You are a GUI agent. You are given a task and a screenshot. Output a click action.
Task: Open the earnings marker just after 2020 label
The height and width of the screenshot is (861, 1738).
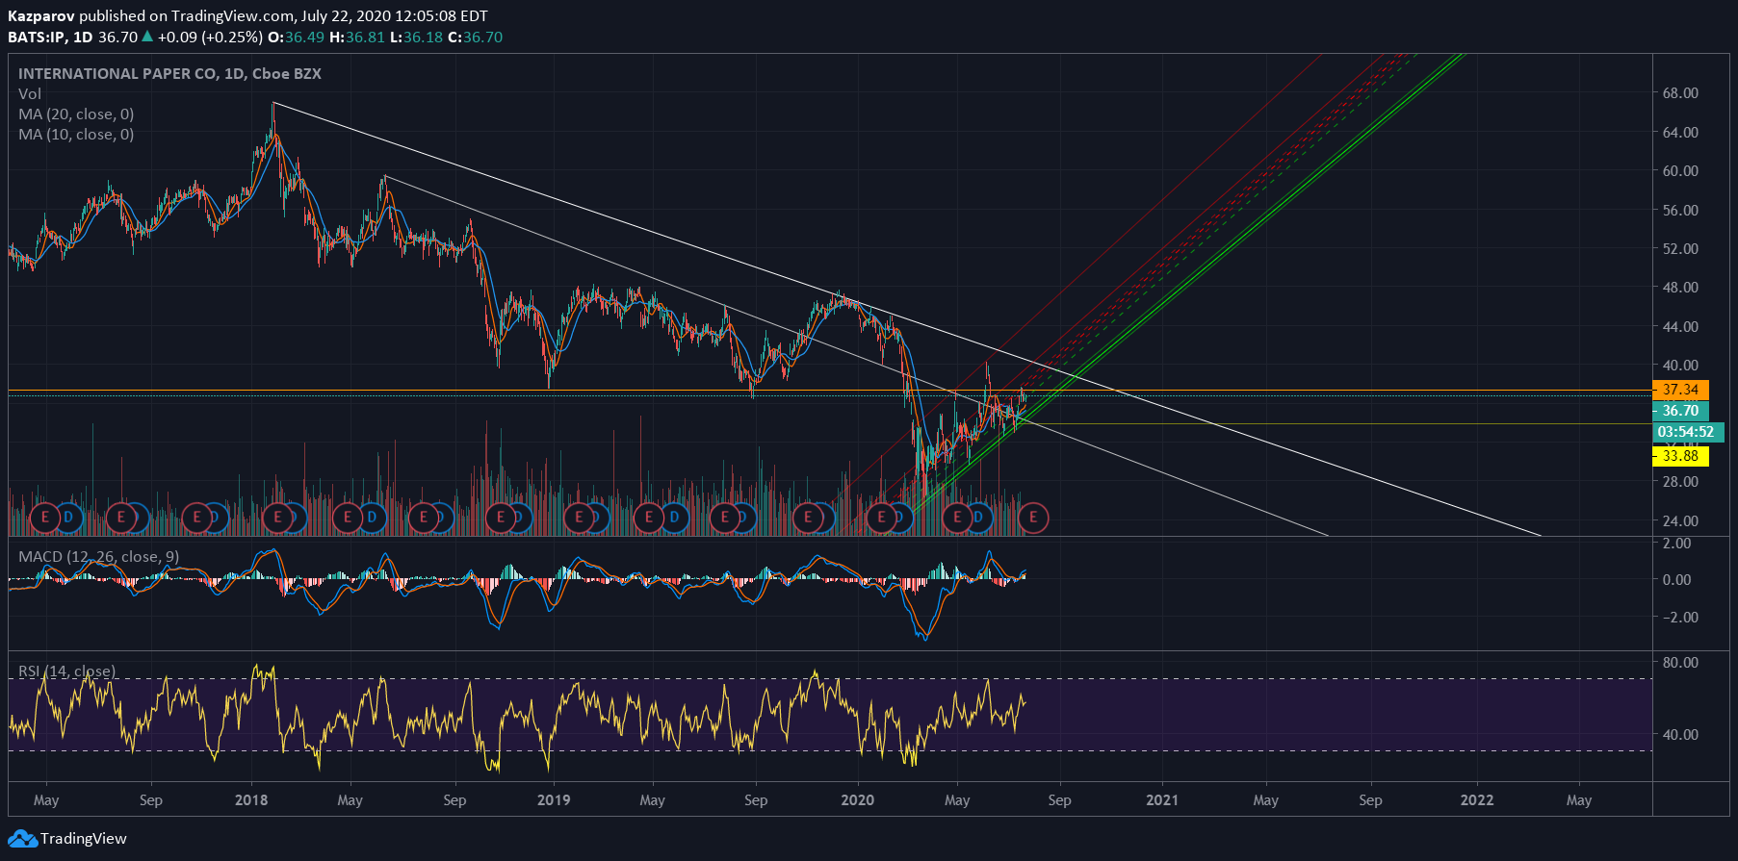[x=881, y=518]
